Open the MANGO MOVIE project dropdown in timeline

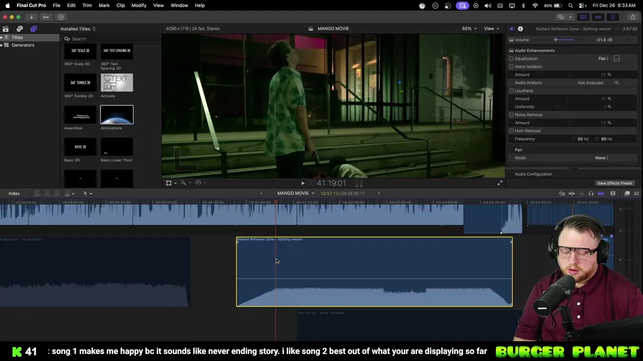pos(296,194)
